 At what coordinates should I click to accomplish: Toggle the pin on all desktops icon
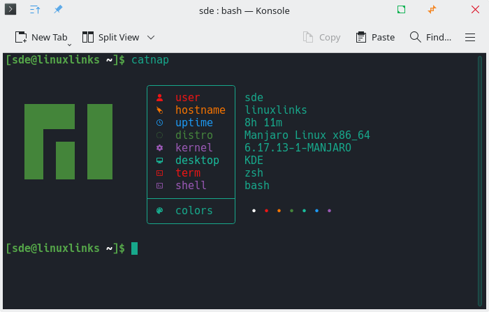pyautogui.click(x=57, y=10)
